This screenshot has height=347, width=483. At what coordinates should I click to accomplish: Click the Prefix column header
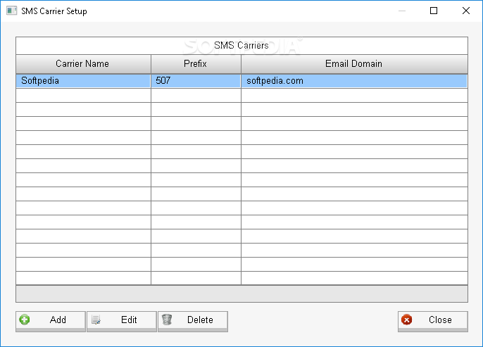(x=196, y=64)
